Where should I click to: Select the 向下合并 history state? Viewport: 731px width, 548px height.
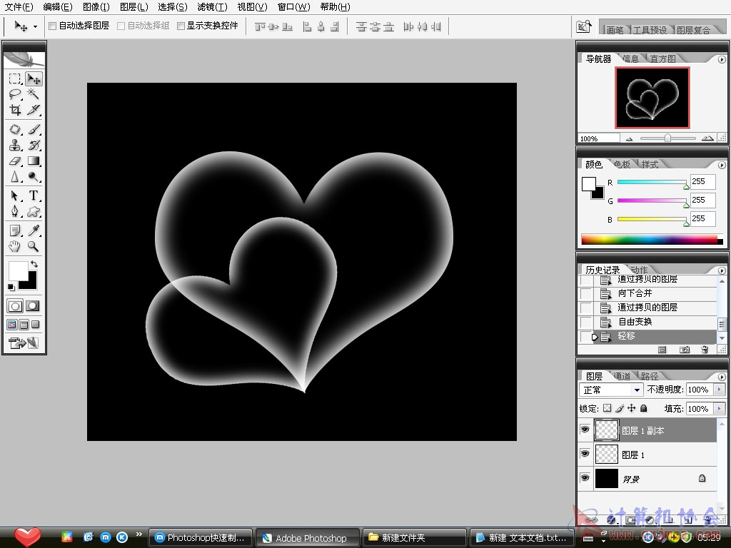(x=648, y=293)
